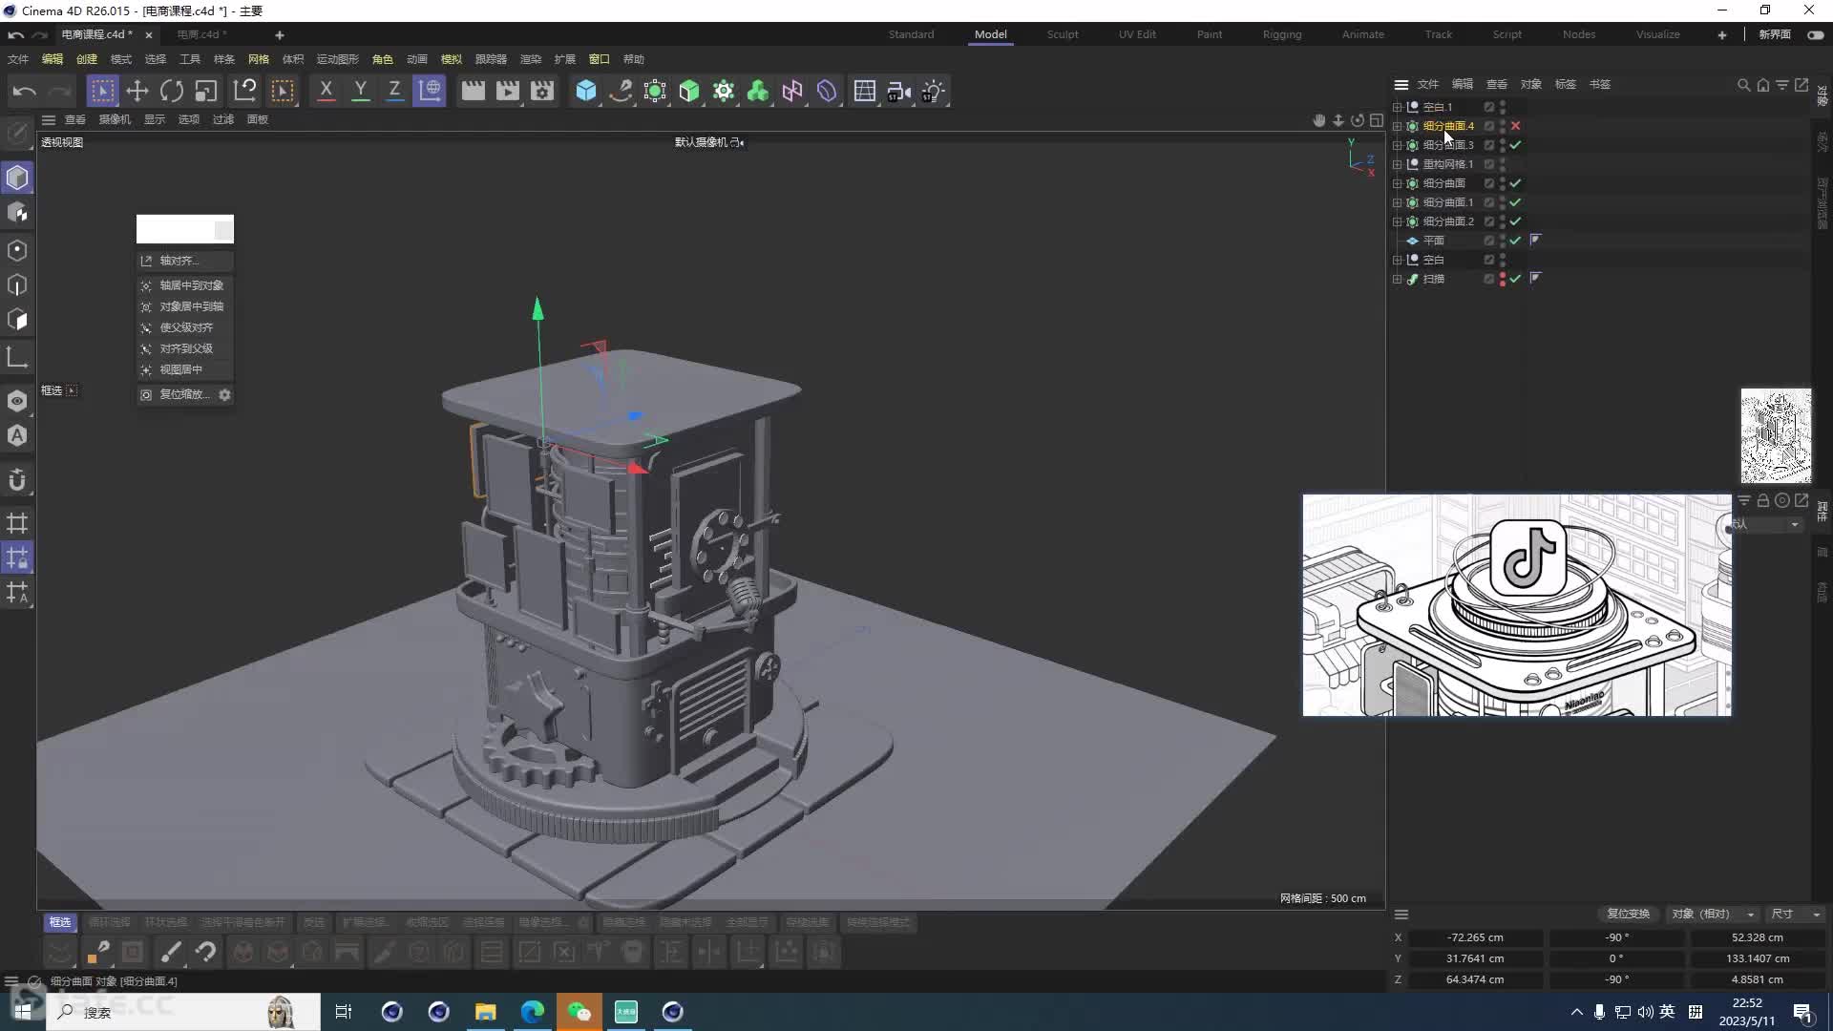Click the 框选 selection mode button

coord(60,922)
